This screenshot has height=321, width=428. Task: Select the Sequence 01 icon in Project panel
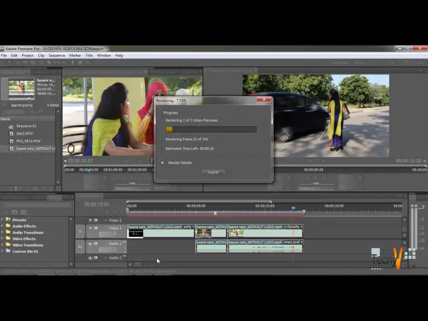pos(11,126)
